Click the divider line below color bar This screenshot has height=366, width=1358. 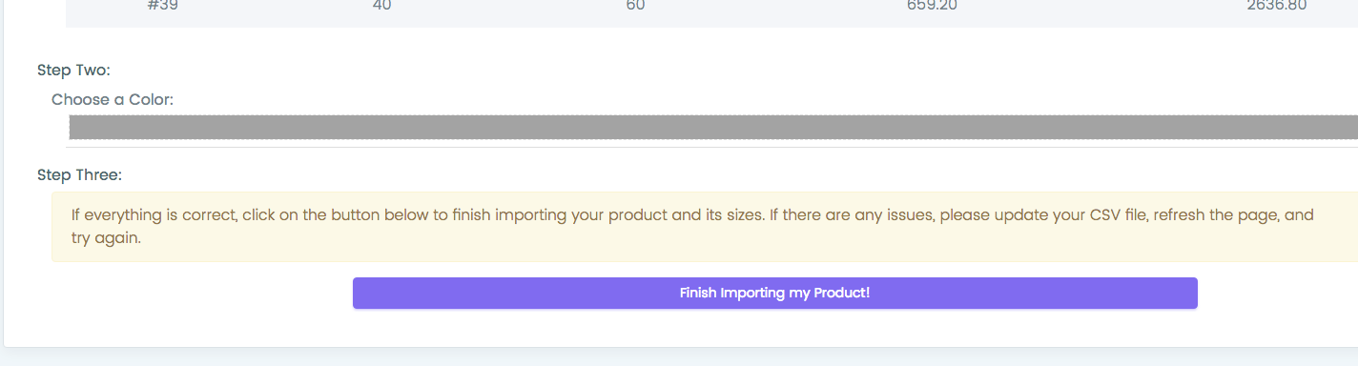712,147
